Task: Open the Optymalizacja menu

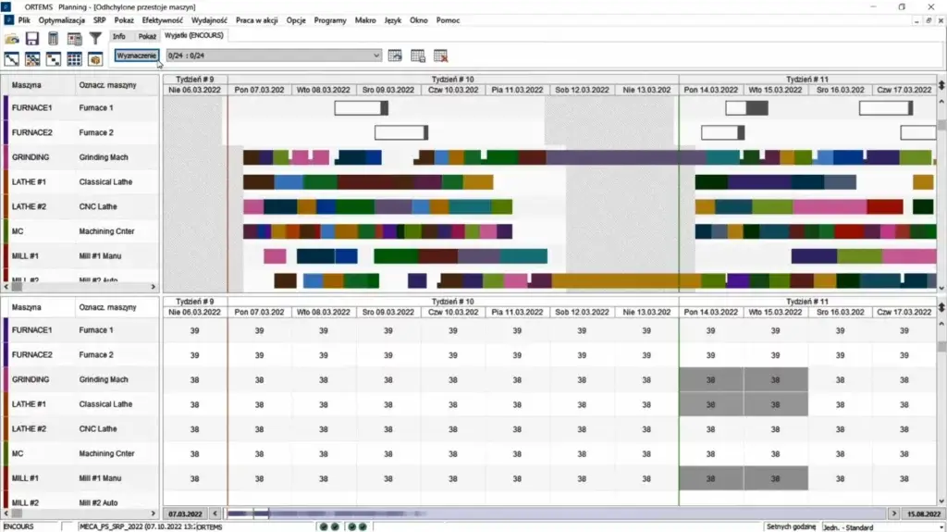Action: coord(64,19)
